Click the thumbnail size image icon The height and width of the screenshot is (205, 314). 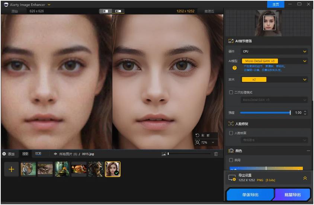click(x=164, y=154)
